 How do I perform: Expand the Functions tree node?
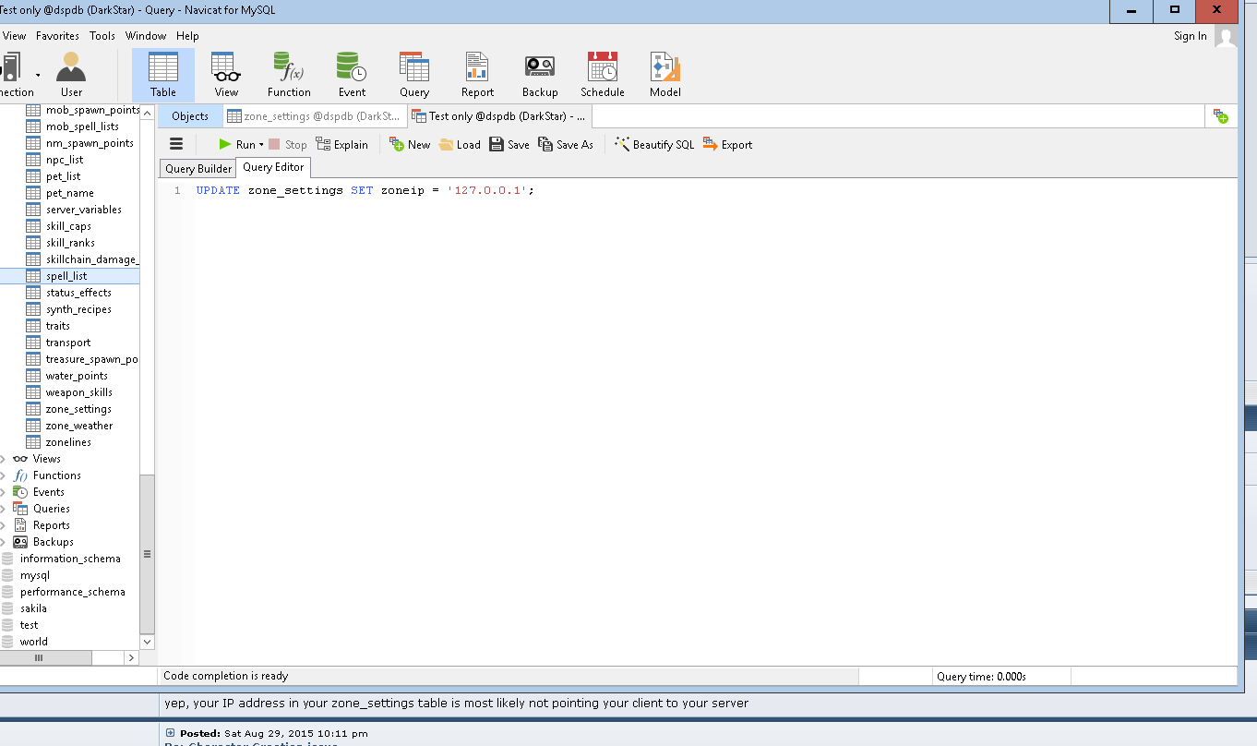coord(4,475)
